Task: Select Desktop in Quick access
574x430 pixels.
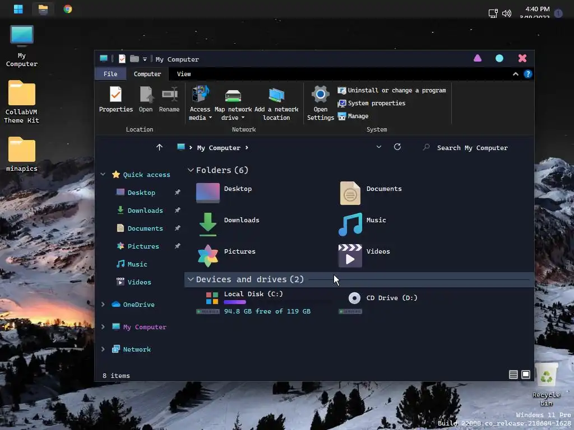Action: coord(141,193)
